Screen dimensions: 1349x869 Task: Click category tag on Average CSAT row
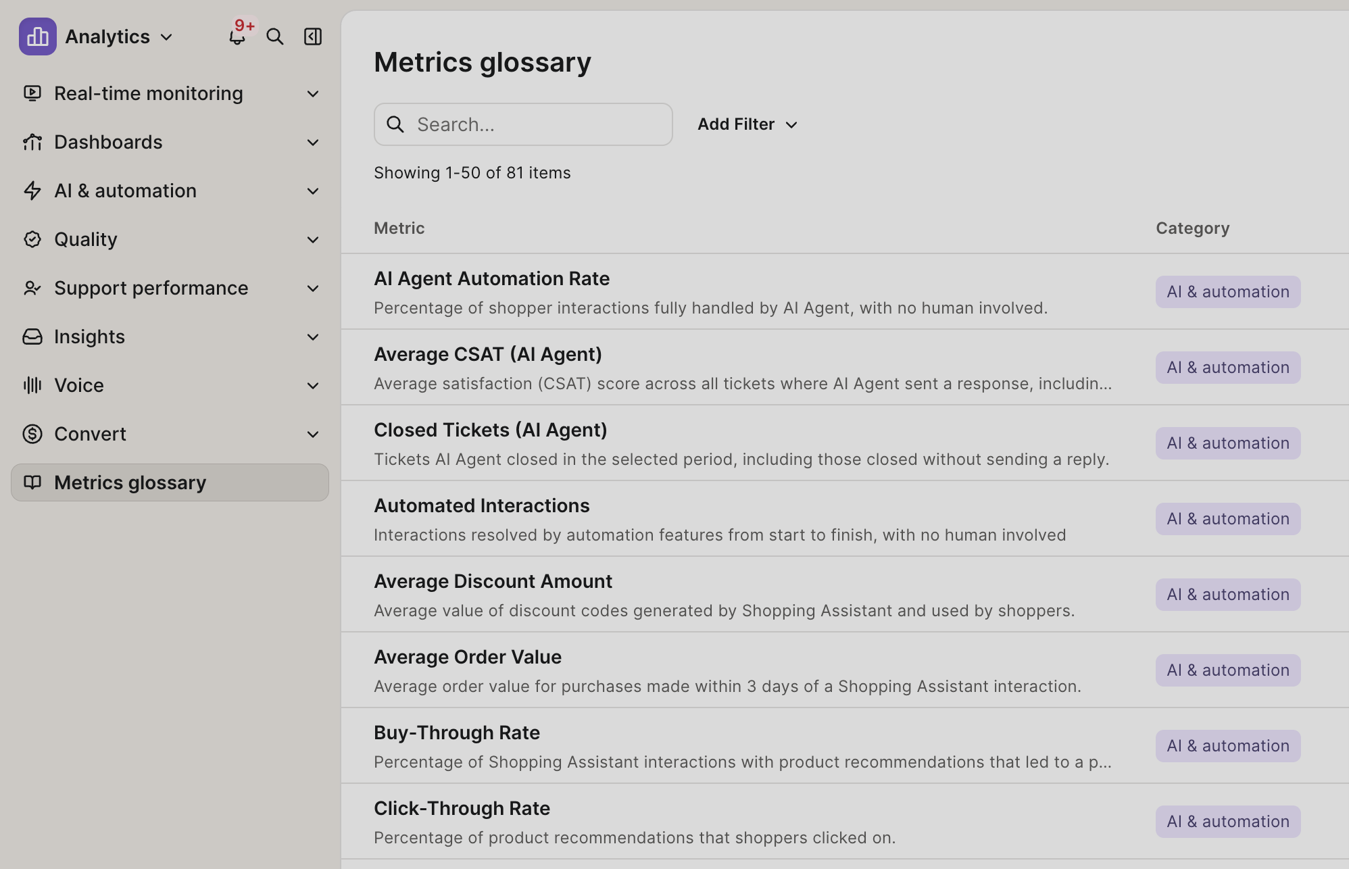1227,368
